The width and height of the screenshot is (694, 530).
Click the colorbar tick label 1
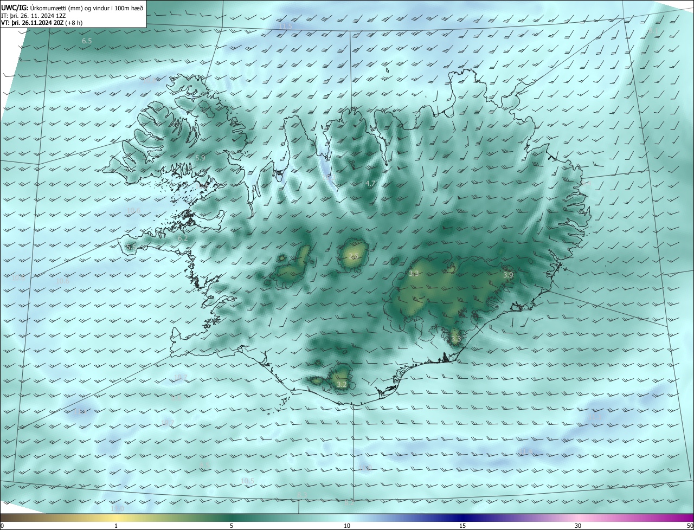(116, 526)
